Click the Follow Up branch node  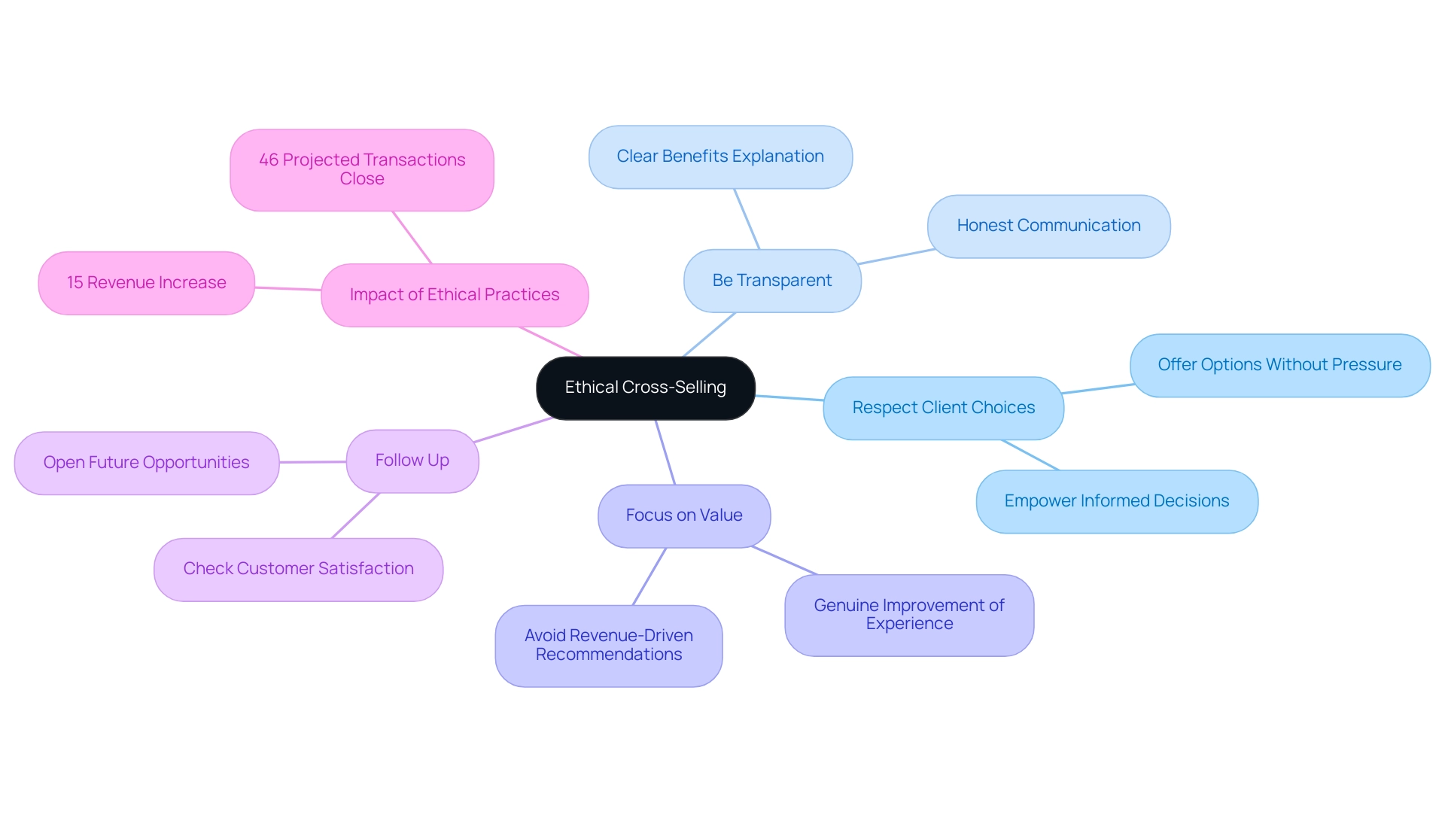(x=410, y=458)
